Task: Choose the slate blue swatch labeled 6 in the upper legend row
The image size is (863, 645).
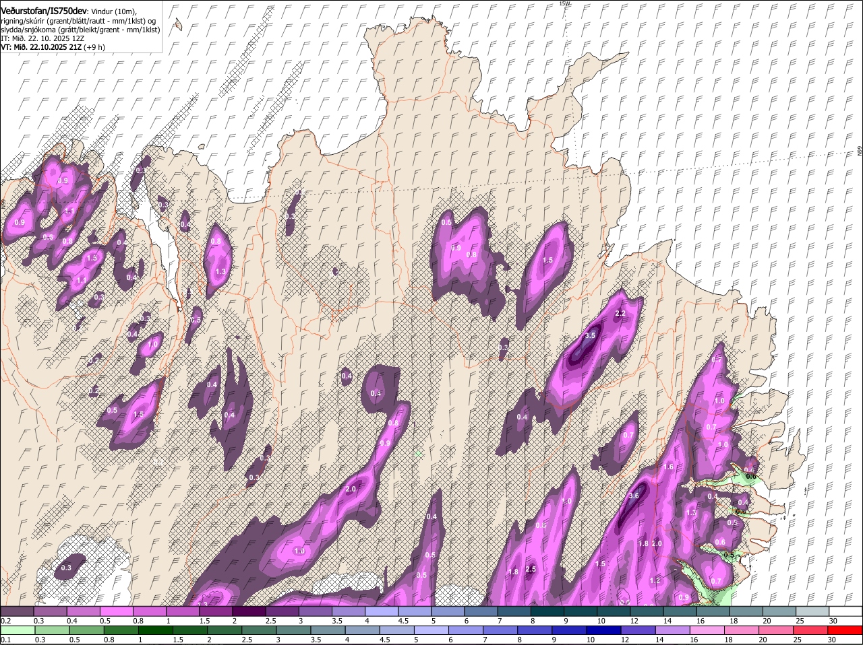Action: 480,611
